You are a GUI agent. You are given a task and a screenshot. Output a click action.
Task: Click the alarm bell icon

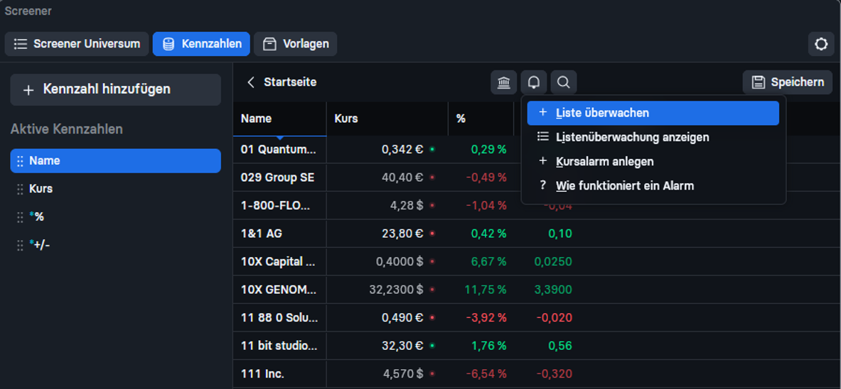[x=534, y=82]
